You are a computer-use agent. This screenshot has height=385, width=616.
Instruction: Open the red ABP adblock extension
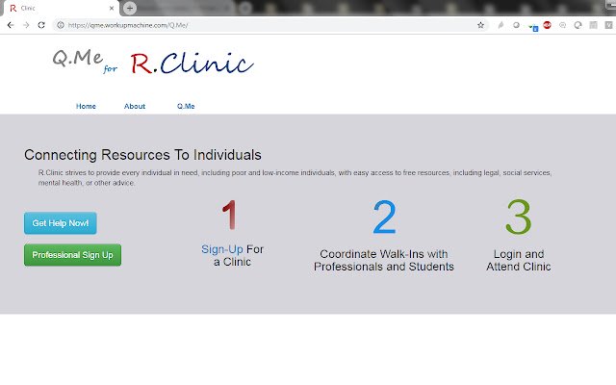point(547,25)
